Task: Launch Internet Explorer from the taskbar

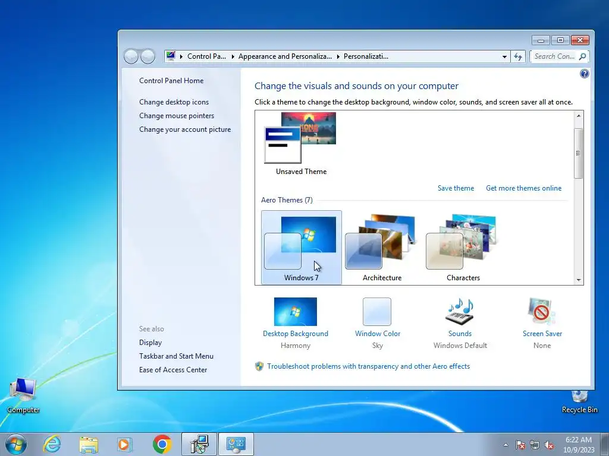Action: coord(52,444)
